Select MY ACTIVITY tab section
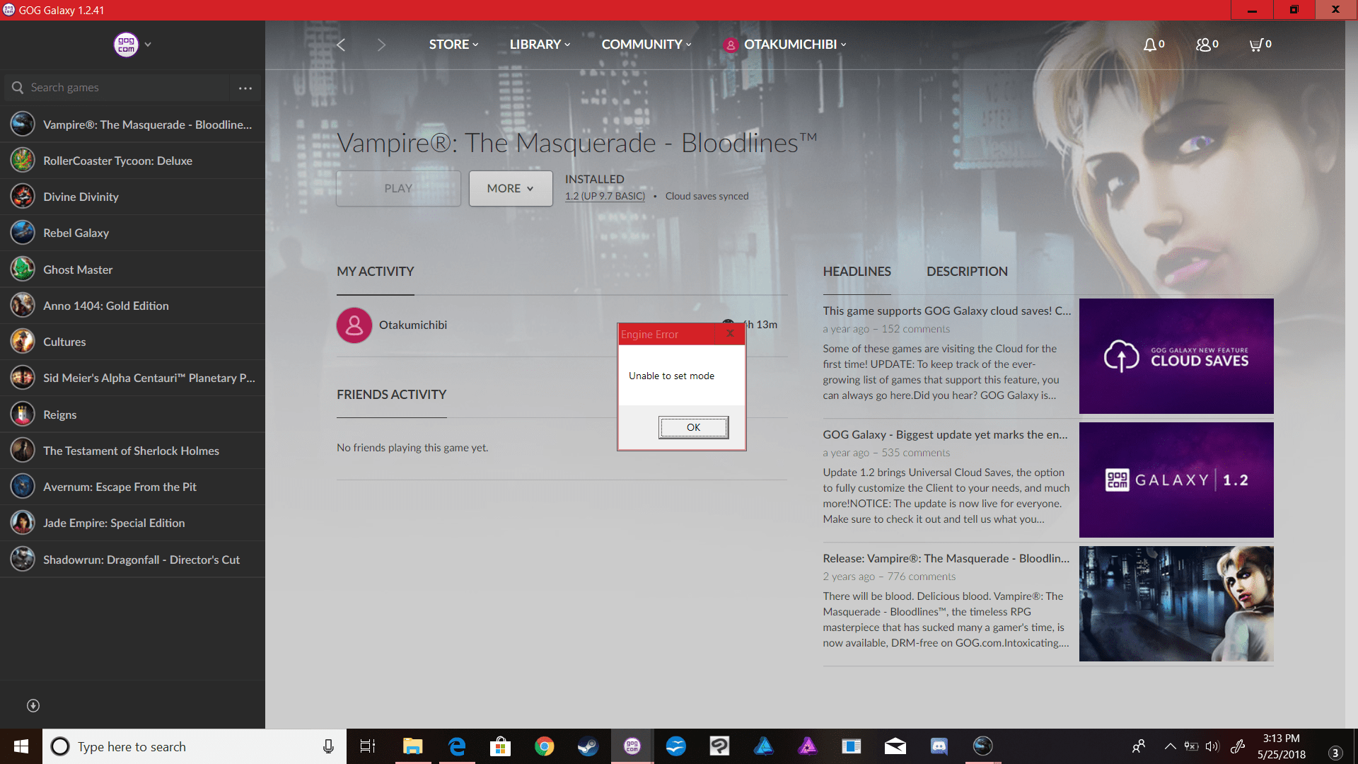Image resolution: width=1358 pixels, height=764 pixels. [375, 270]
